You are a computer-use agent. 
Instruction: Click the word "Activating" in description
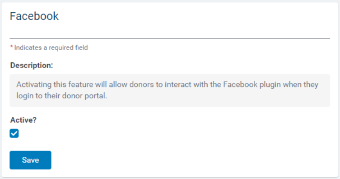point(34,84)
